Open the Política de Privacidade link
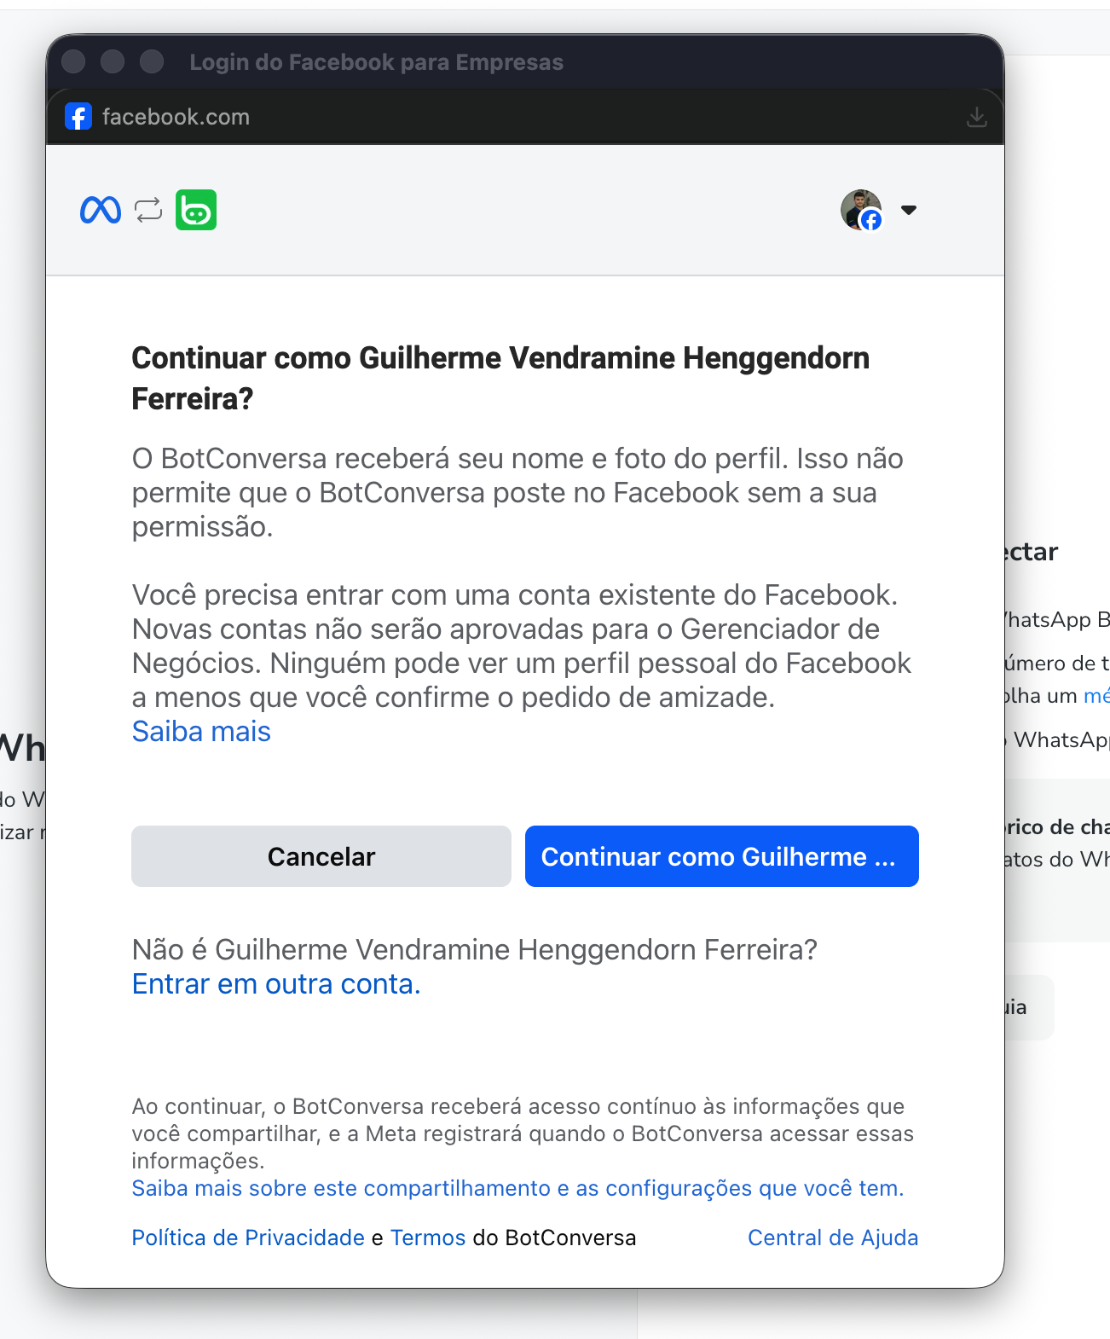This screenshot has width=1110, height=1339. [248, 1238]
